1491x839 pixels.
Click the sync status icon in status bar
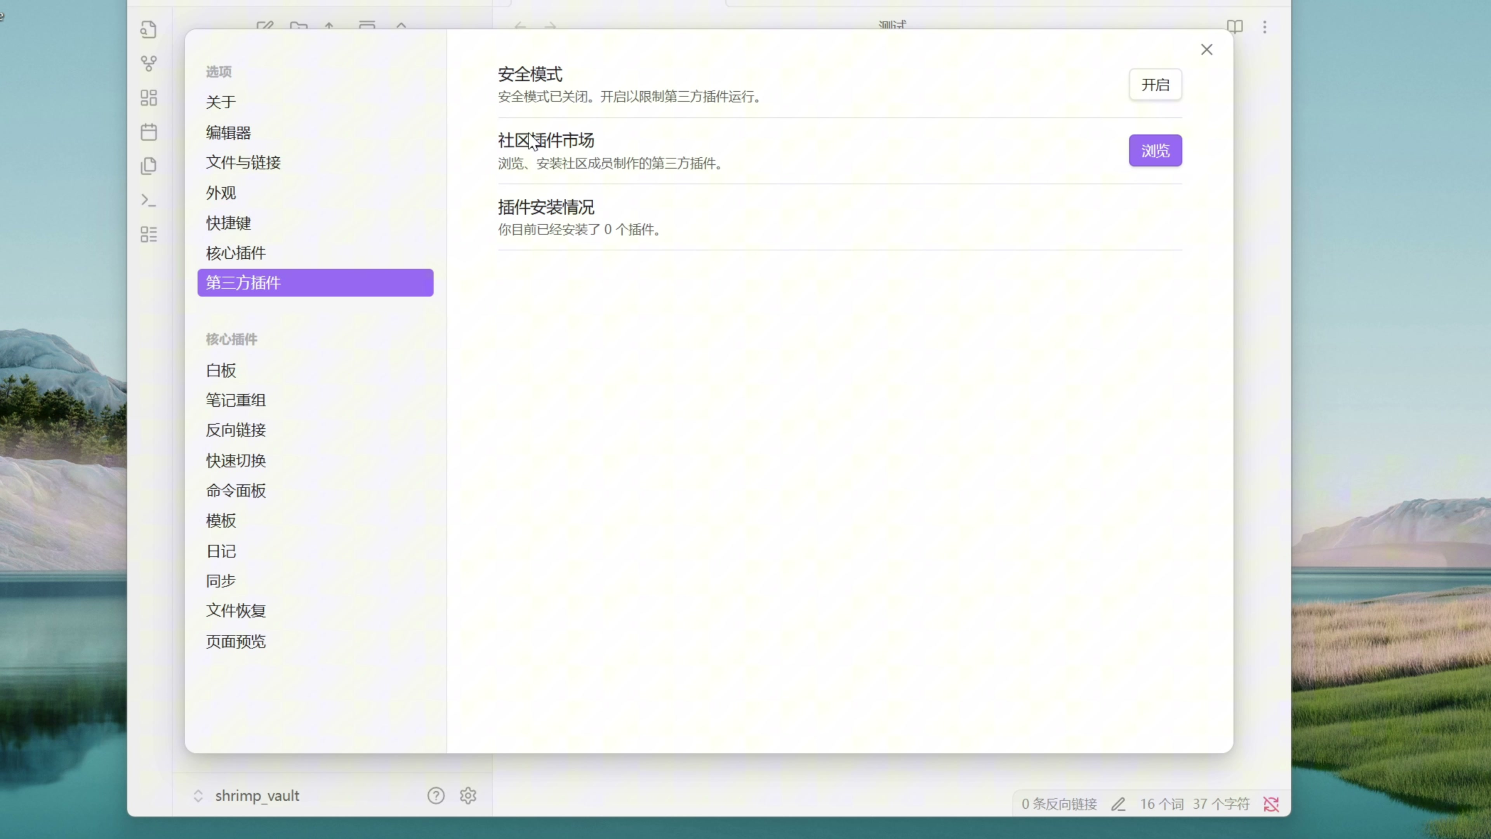pyautogui.click(x=1271, y=804)
